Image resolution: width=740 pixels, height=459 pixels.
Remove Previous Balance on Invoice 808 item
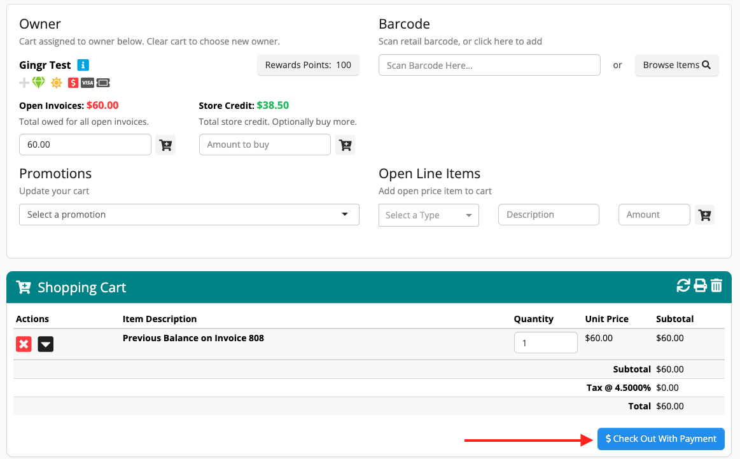[x=24, y=344]
